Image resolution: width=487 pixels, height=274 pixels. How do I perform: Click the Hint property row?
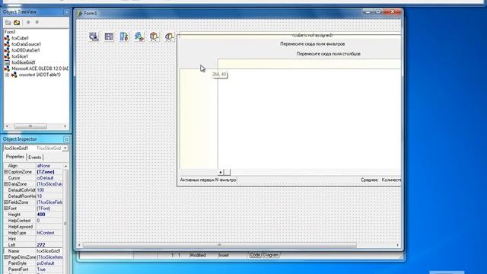click(33, 239)
